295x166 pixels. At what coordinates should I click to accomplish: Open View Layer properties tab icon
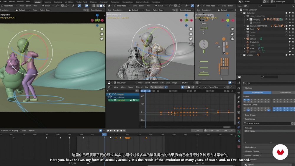(239, 97)
